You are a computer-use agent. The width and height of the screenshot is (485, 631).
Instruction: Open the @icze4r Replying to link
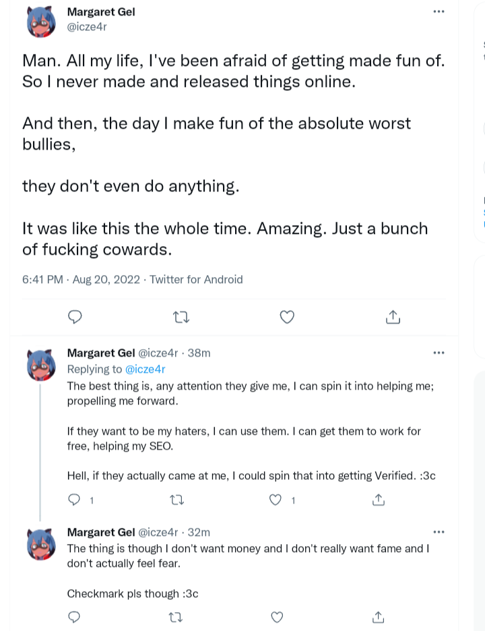(x=145, y=369)
